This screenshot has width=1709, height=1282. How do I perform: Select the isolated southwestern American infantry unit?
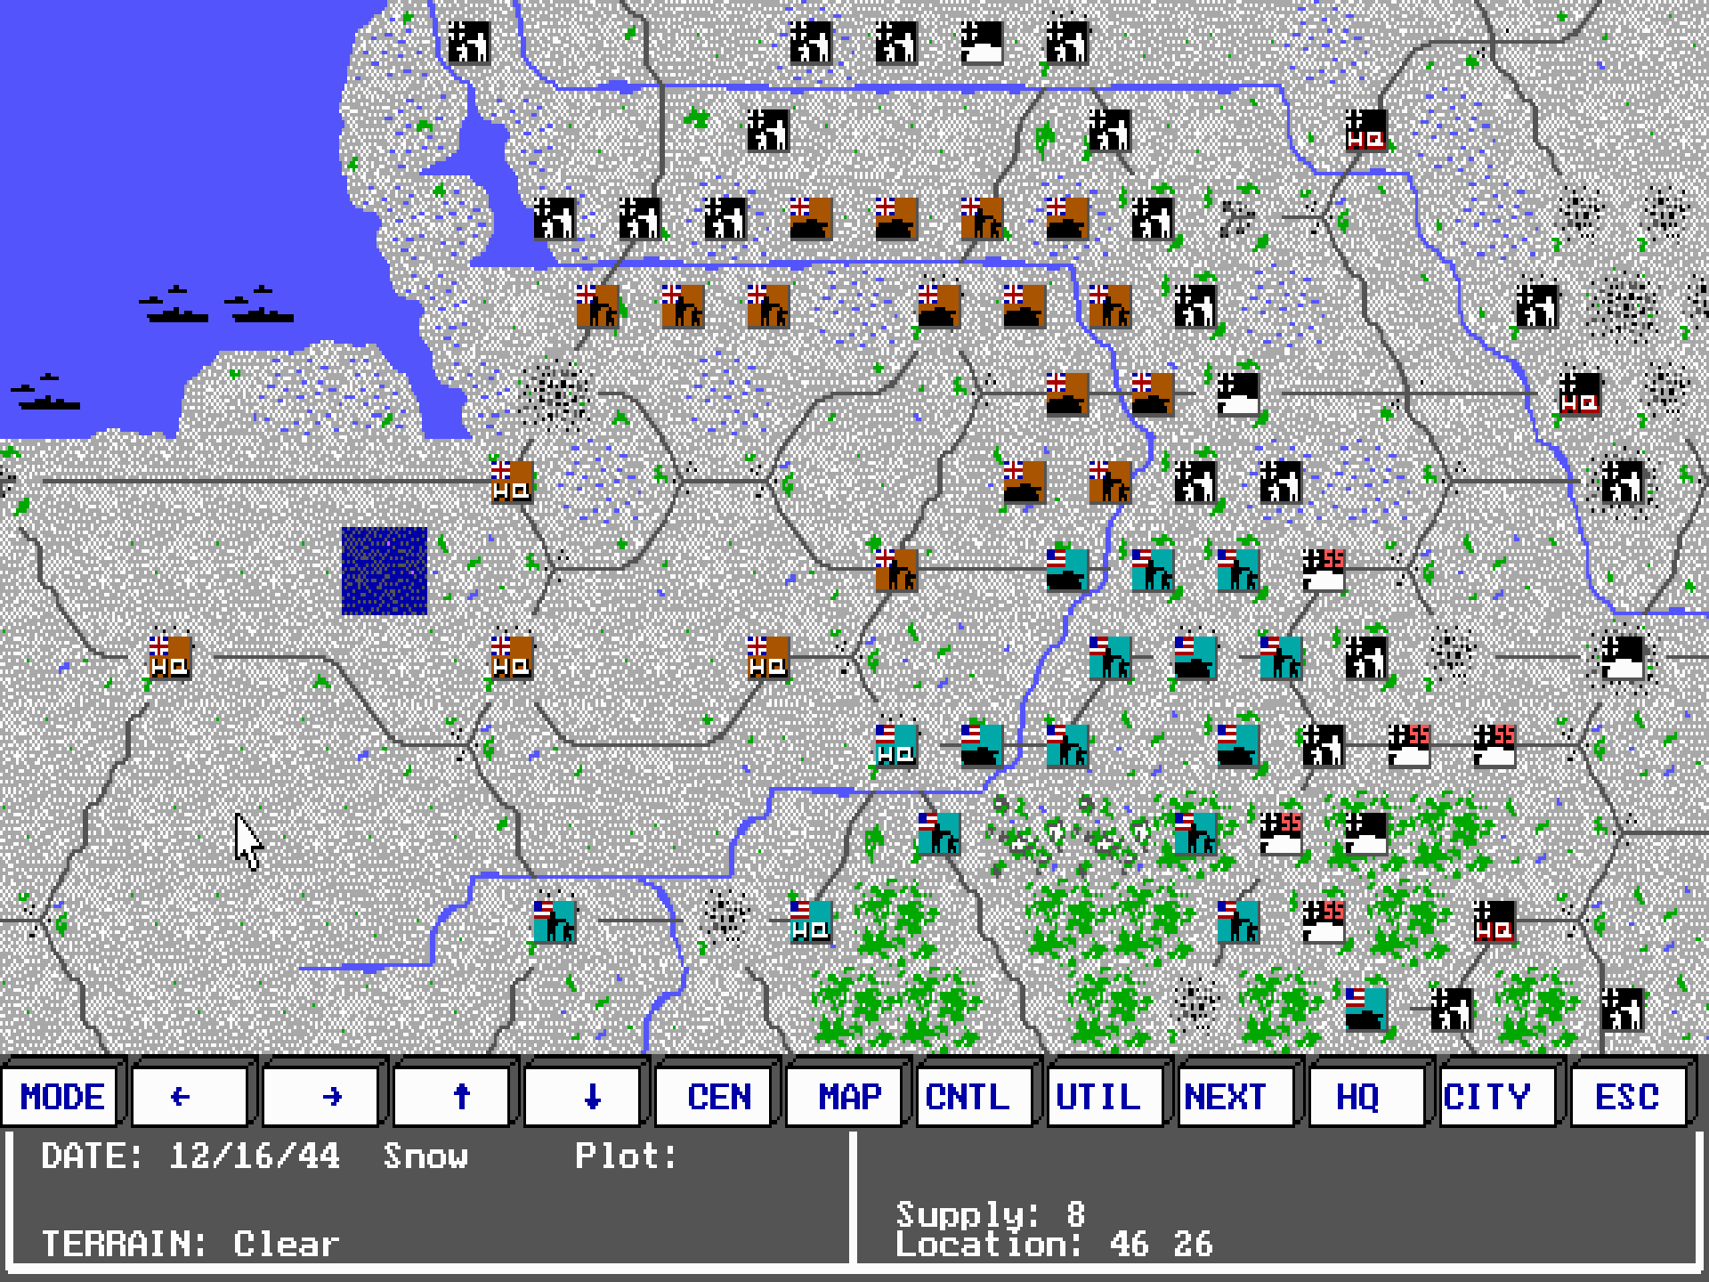tap(555, 921)
